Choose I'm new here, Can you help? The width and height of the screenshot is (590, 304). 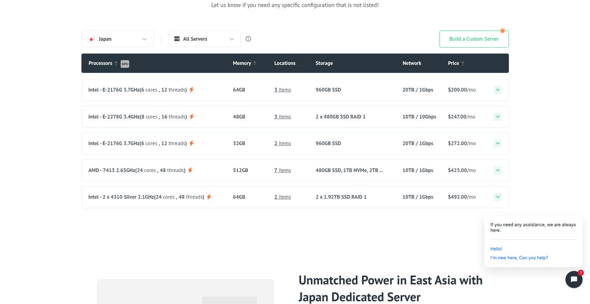[519, 257]
